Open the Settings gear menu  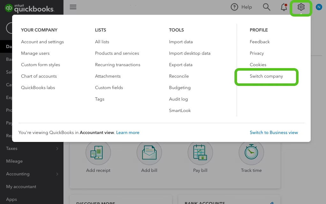(301, 7)
